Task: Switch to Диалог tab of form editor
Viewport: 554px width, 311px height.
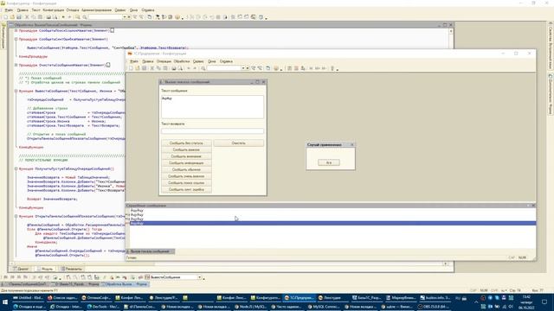Action: tap(21, 269)
